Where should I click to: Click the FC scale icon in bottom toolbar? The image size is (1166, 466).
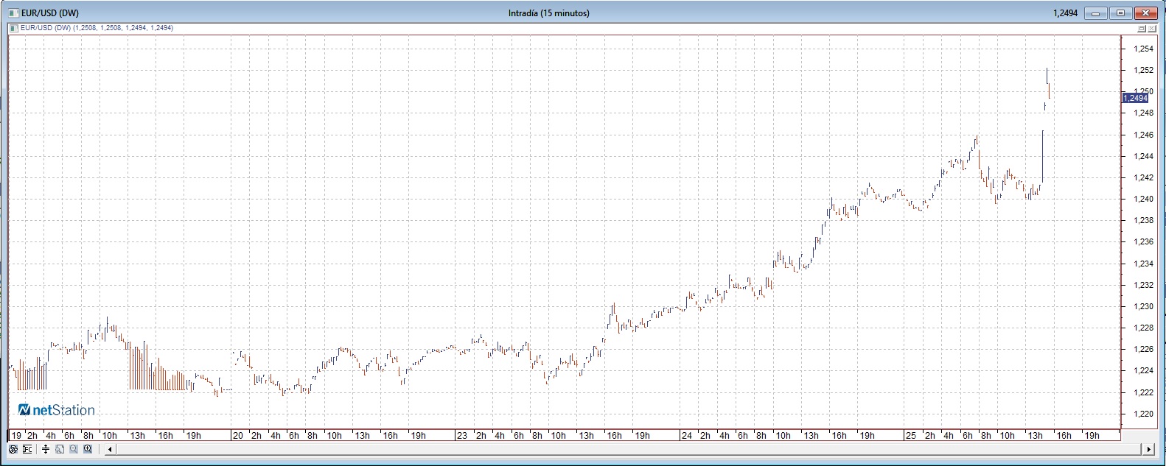27,449
